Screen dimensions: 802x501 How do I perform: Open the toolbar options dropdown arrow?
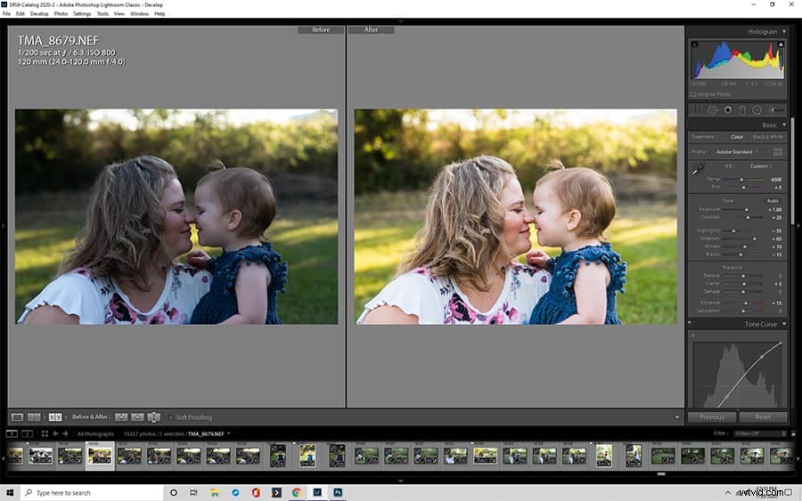point(677,417)
